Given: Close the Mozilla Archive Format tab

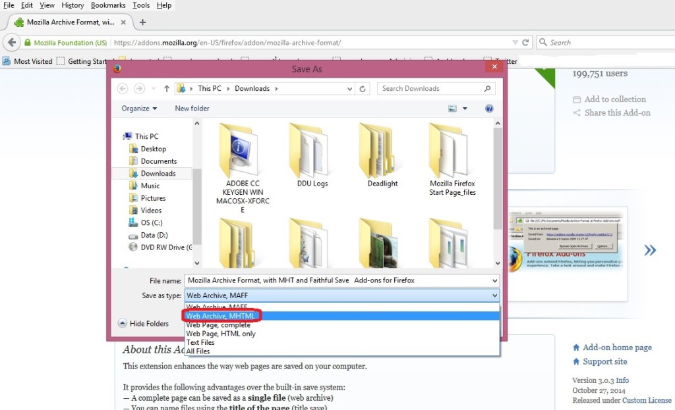Looking at the screenshot, I should [x=123, y=22].
